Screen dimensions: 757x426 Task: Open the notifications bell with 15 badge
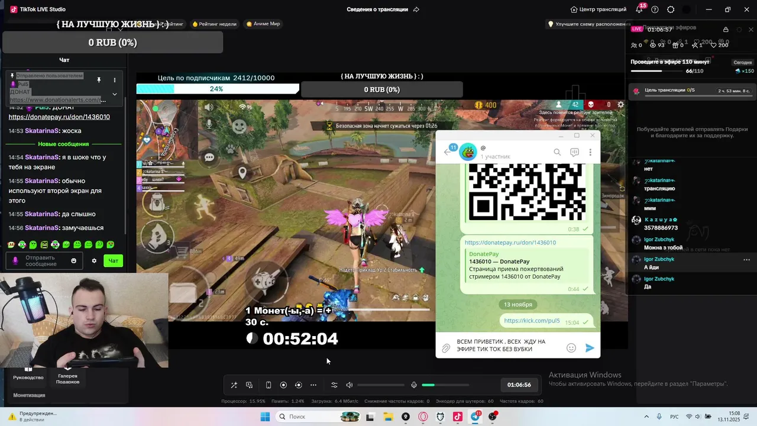pyautogui.click(x=639, y=9)
